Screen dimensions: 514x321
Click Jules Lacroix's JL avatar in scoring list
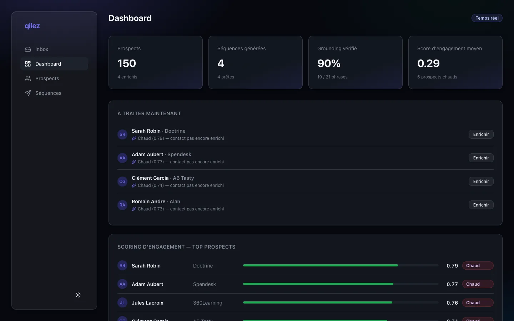coord(122,303)
